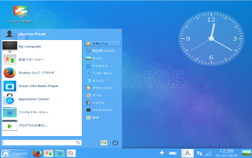Show the すべて applications category
252x158 pixels.
pyautogui.click(x=103, y=58)
